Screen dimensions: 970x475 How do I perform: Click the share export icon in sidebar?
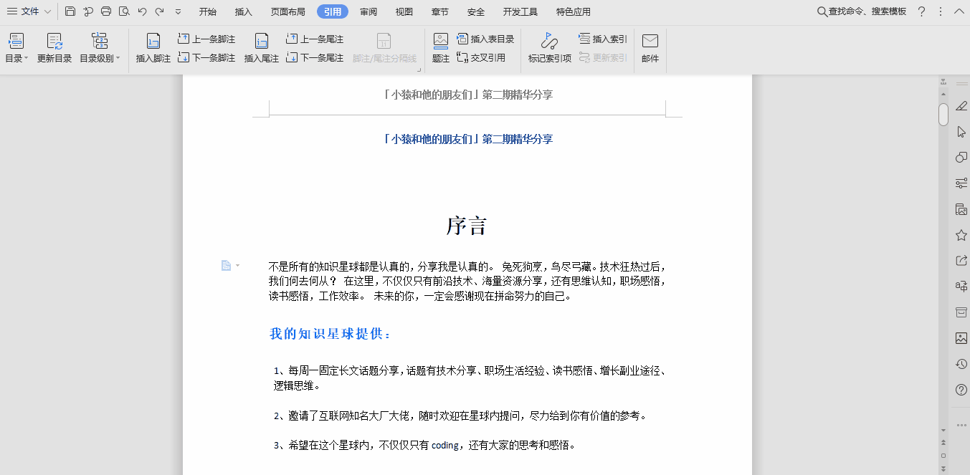961,261
